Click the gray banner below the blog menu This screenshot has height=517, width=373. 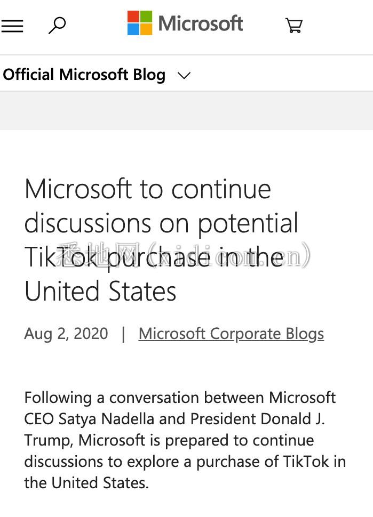pyautogui.click(x=187, y=110)
